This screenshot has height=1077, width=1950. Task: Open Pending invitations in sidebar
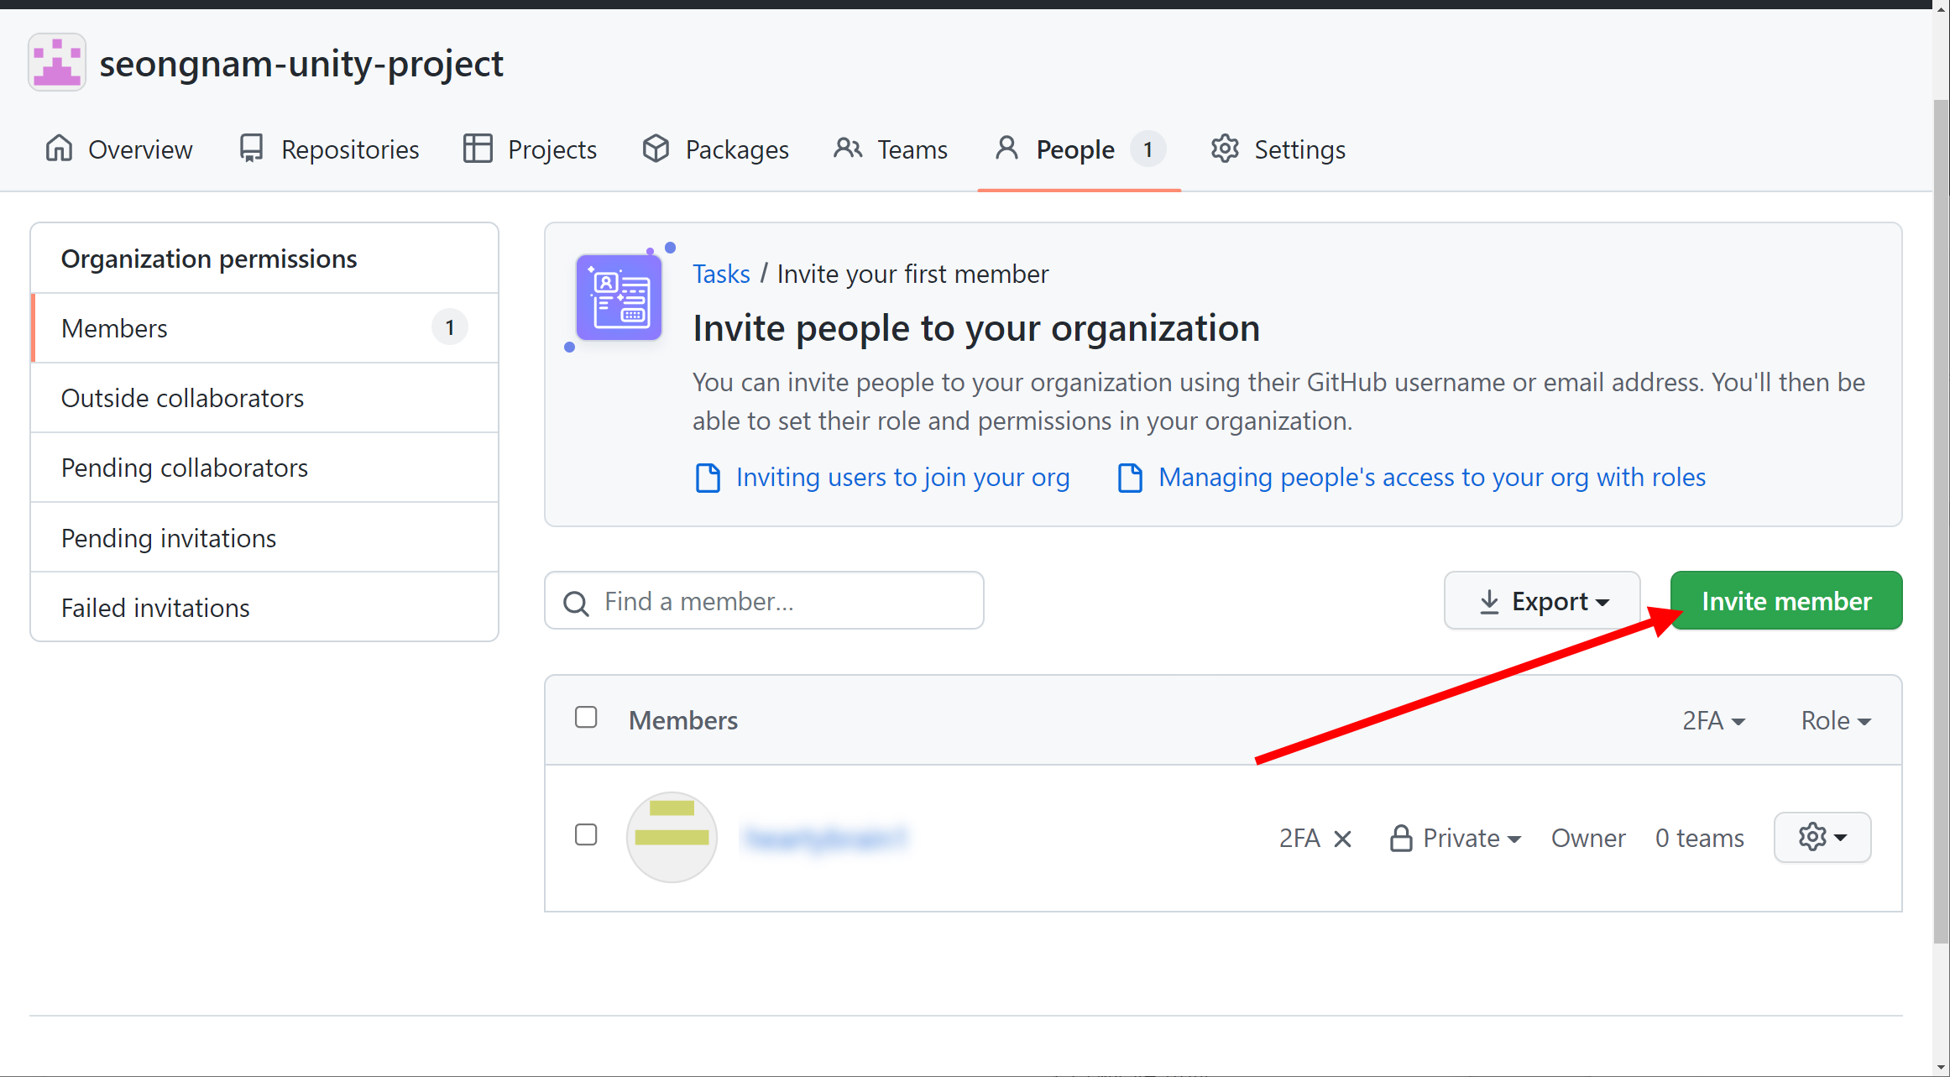169,538
